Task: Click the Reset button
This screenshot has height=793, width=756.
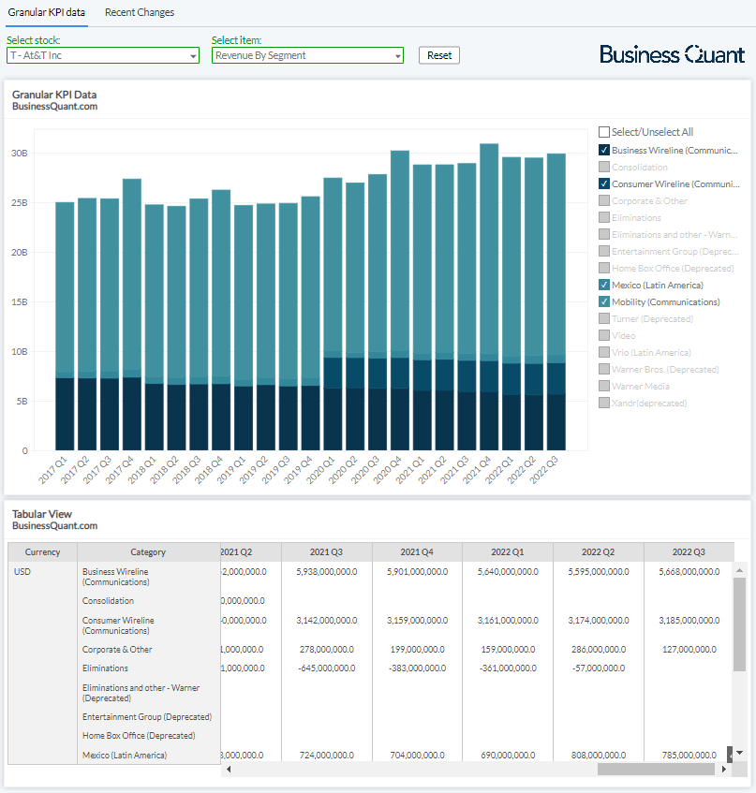Action: pos(438,55)
